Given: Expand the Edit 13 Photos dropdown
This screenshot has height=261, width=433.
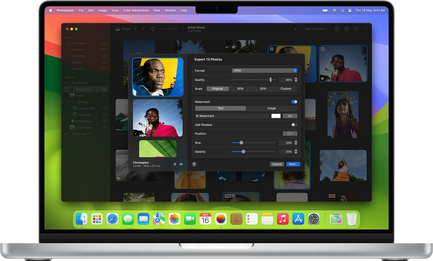Looking at the screenshot, I should pos(316,29).
